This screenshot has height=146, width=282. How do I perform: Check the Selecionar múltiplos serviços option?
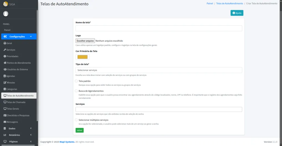point(76,120)
